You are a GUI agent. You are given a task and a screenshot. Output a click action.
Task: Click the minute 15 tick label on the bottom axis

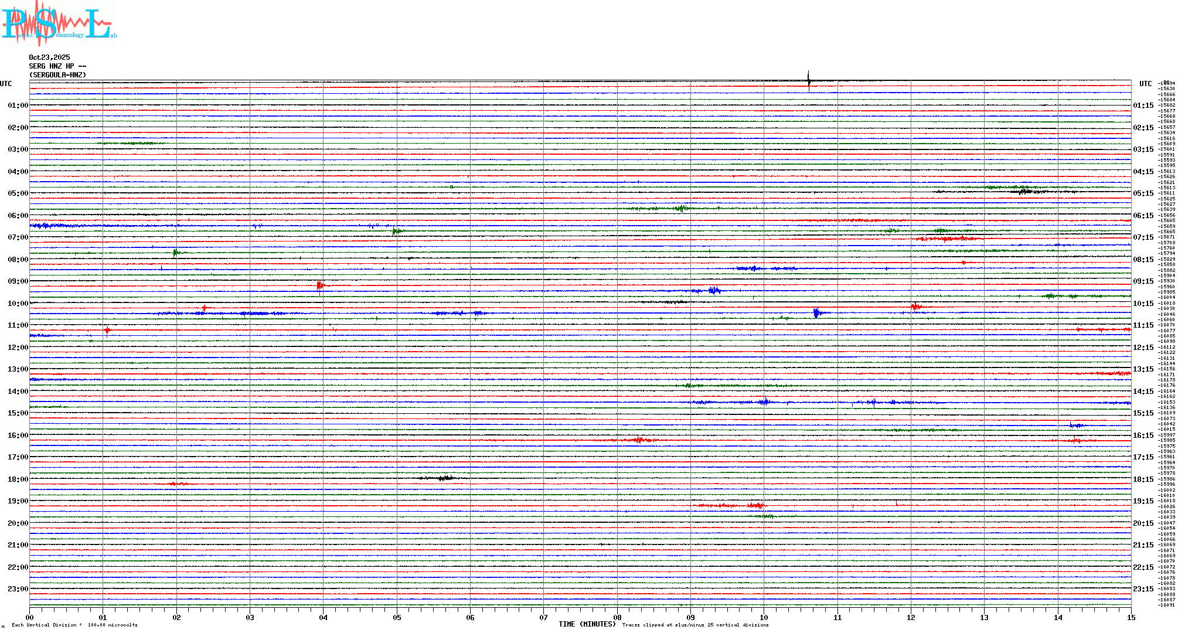point(1131,617)
